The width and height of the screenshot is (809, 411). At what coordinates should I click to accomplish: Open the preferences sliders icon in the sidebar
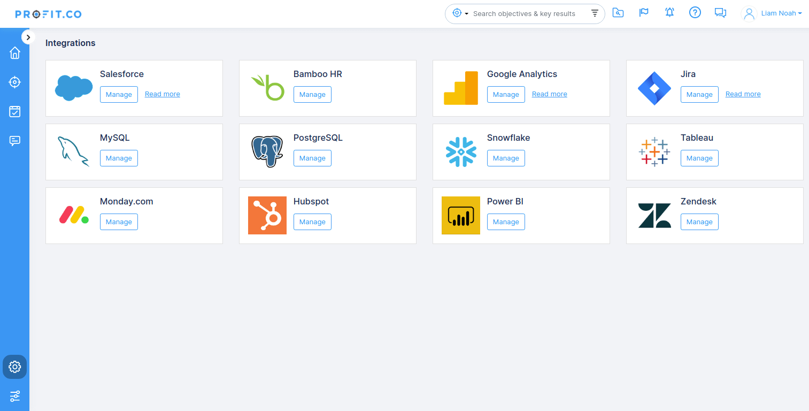click(x=15, y=396)
